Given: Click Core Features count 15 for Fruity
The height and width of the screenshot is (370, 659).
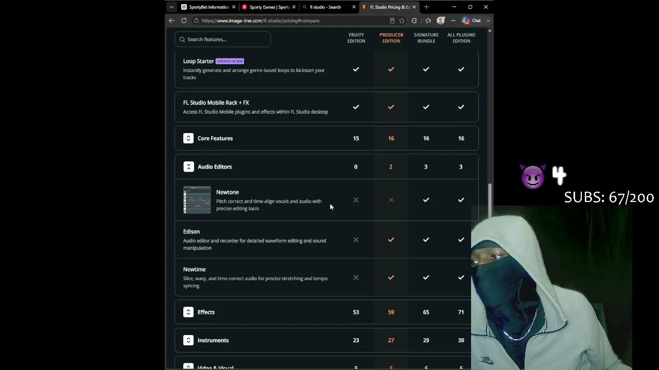Looking at the screenshot, I should pos(356,138).
